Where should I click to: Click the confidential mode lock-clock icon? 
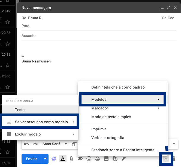115,159
